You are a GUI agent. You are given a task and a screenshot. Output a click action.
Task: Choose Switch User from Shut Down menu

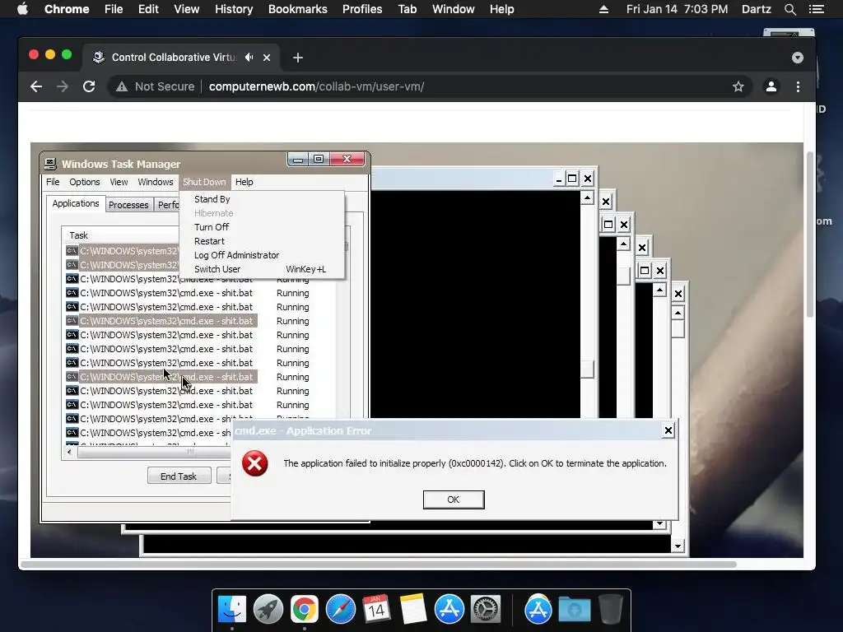click(217, 269)
